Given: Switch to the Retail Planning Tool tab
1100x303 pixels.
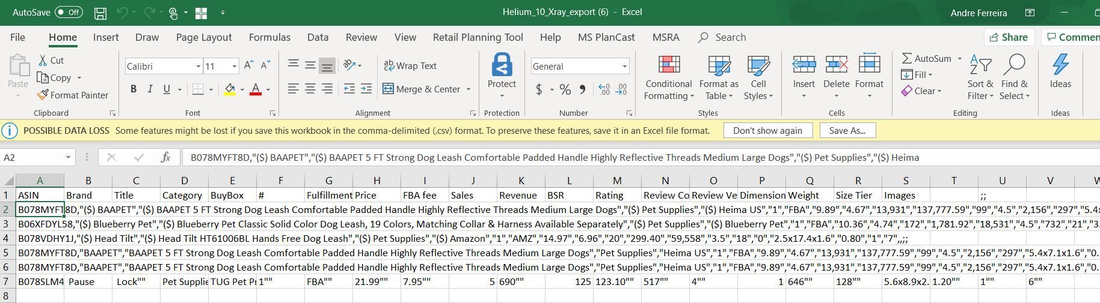Looking at the screenshot, I should click(x=478, y=37).
